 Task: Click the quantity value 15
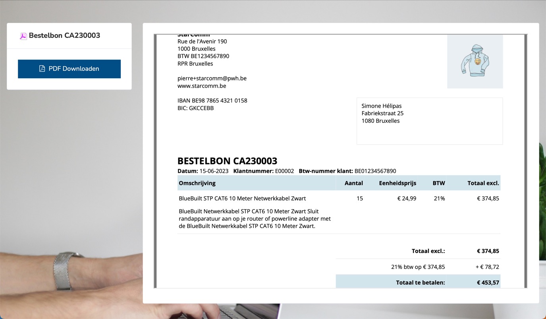[359, 198]
